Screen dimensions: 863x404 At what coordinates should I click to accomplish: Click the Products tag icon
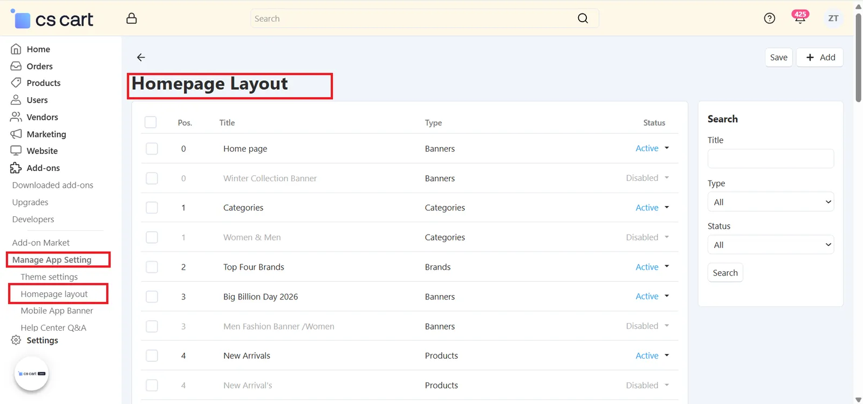coord(16,83)
